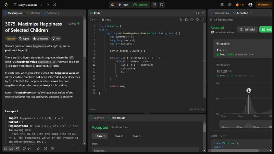Click the Medium difficulty tag
This screenshot has width=274, height=154.
[x=11, y=39]
